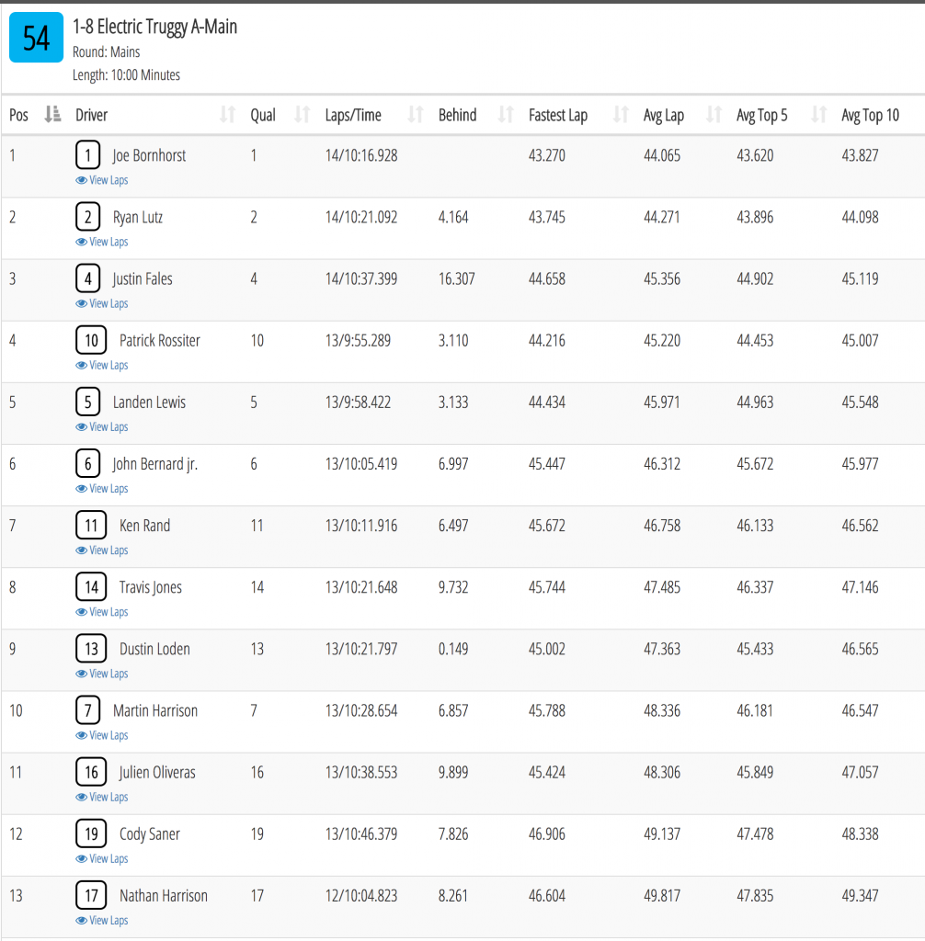Select driver name Joe Bornhorst
Image resolution: width=925 pixels, height=941 pixels.
coord(150,155)
